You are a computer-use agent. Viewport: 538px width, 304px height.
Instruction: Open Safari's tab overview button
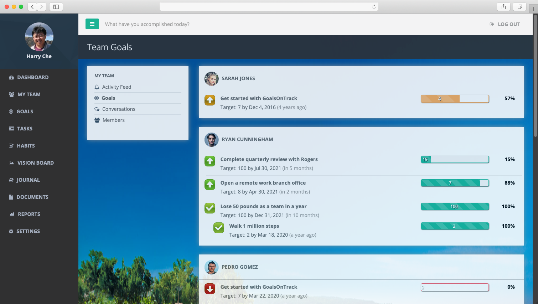[519, 7]
